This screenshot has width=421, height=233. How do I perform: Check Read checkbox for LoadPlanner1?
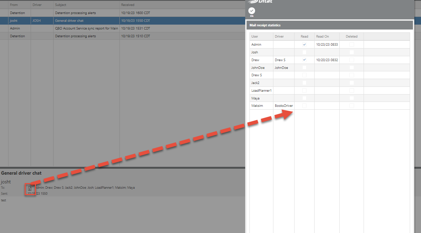click(x=304, y=91)
